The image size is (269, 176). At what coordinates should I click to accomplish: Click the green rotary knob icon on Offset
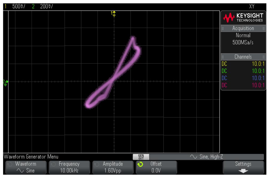pyautogui.click(x=140, y=164)
